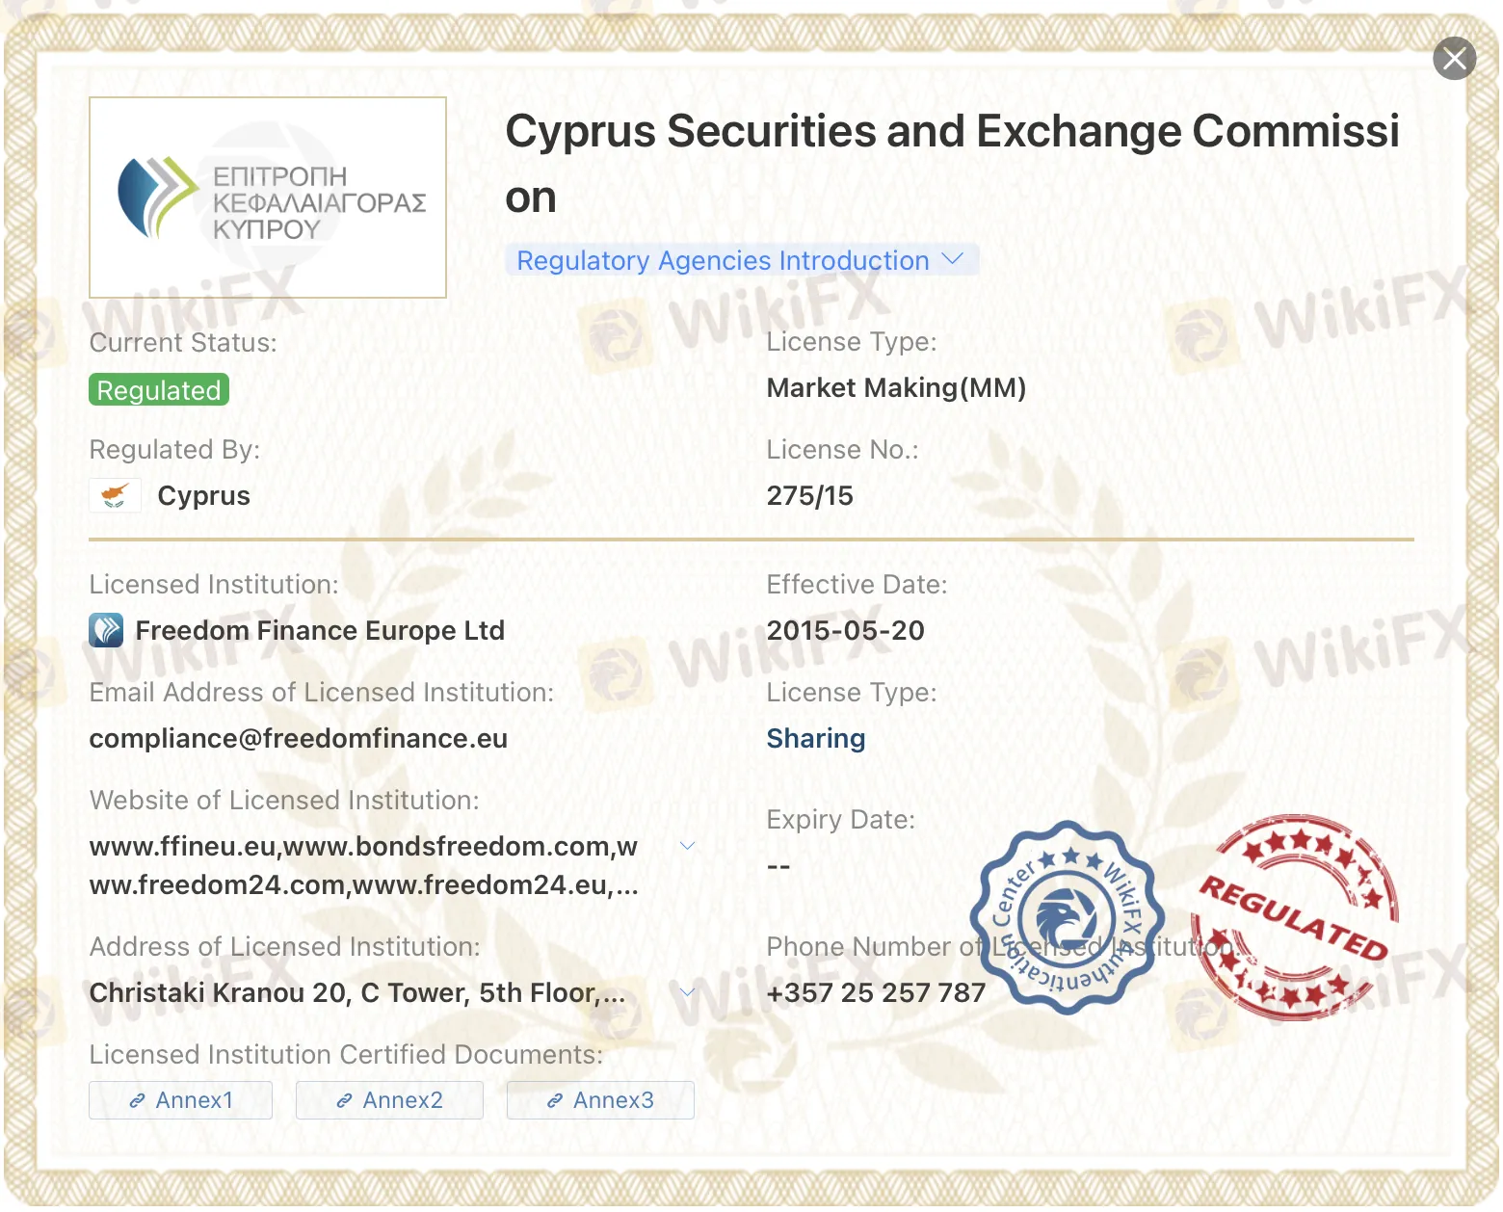Screen dimensions: 1503x1212
Task: Open the Annex3 certified document
Action: tap(600, 1100)
